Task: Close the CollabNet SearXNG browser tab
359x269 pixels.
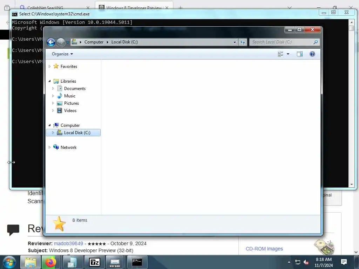Action: click(88, 8)
